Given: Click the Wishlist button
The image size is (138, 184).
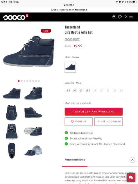Looking at the screenshot, I should 79,122.
